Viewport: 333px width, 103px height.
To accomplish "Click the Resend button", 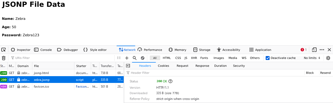I will coord(325,73).
